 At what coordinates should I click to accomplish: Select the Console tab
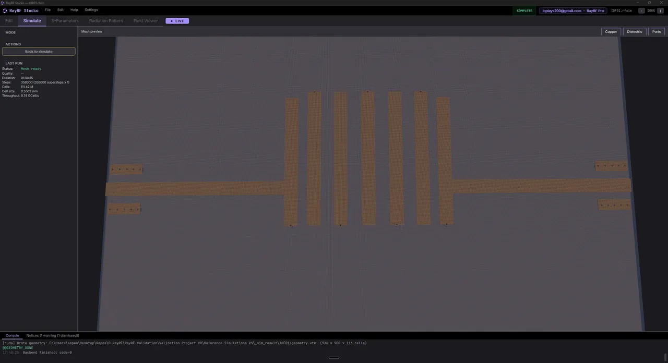(x=12, y=336)
